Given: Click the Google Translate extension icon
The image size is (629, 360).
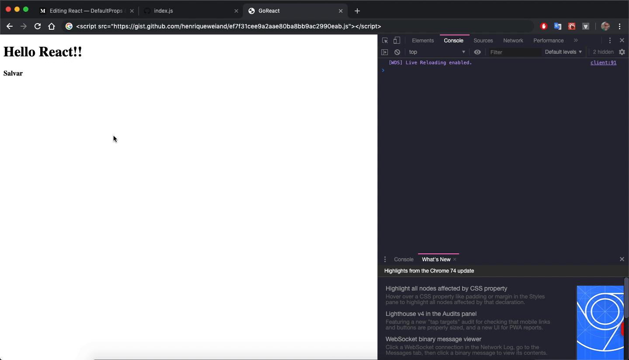Looking at the screenshot, I should pyautogui.click(x=557, y=26).
